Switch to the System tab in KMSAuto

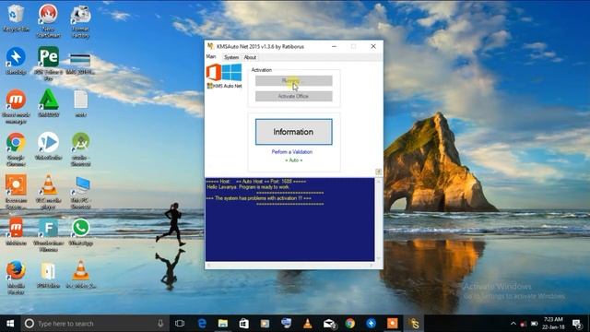pyautogui.click(x=231, y=57)
